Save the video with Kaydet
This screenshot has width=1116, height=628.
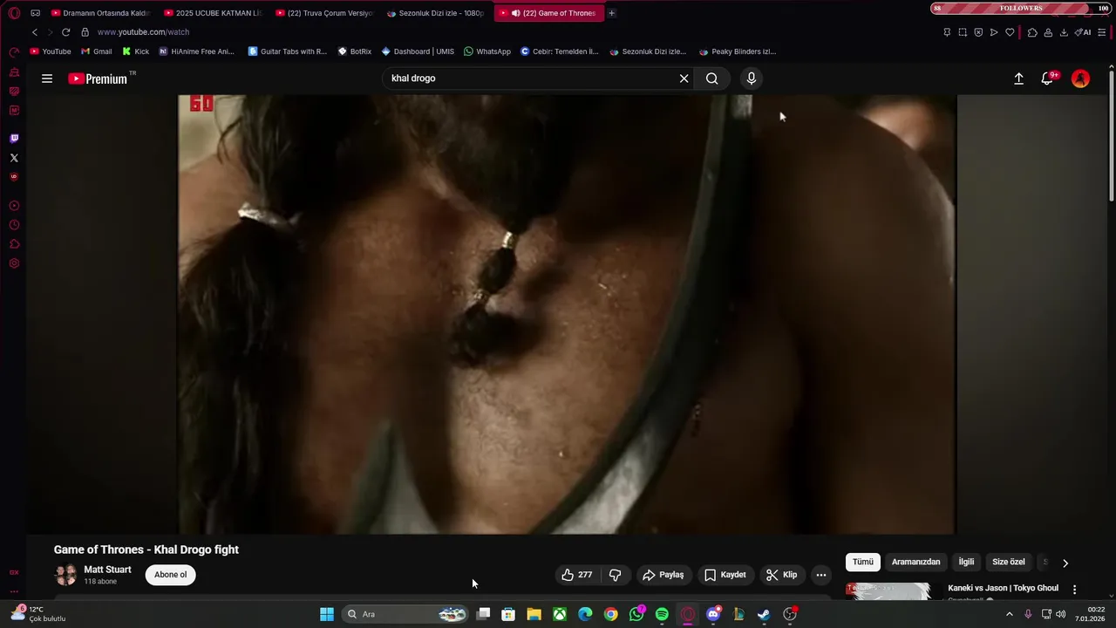pyautogui.click(x=725, y=575)
